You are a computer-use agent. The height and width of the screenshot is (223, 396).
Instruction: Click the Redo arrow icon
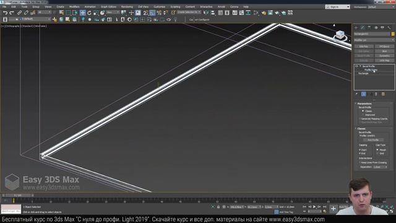click(12, 12)
